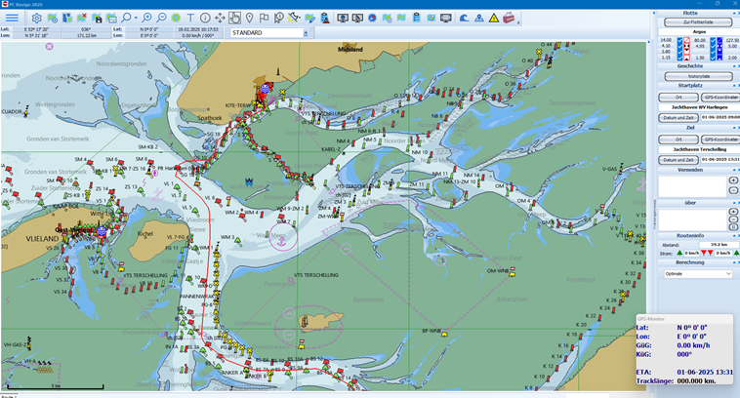Viewport: 740px width, 398px height.
Task: Click the Ort button under Startplatz
Action: [x=678, y=98]
